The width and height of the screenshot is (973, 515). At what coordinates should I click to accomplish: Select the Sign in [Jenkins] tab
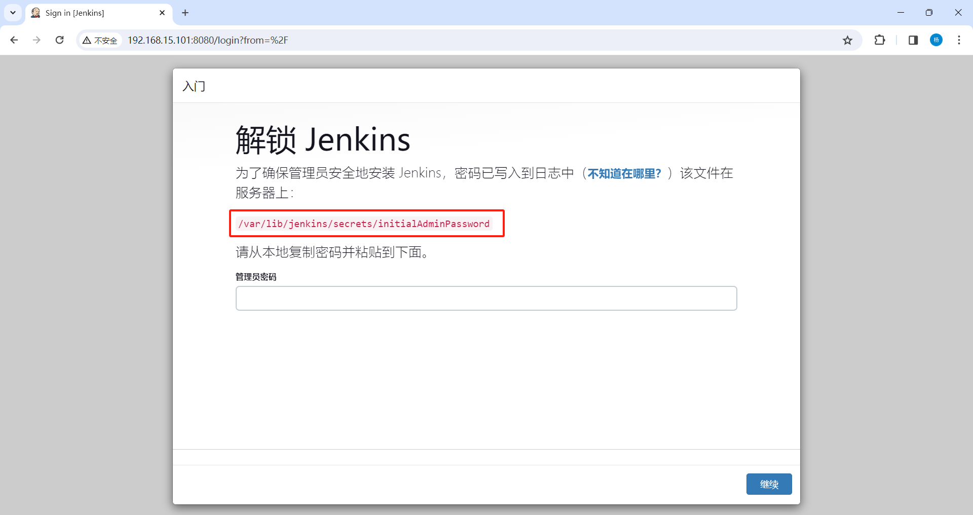tap(99, 13)
